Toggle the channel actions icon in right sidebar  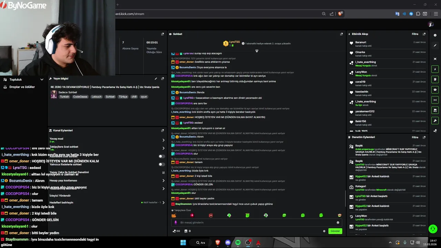[x=435, y=111]
